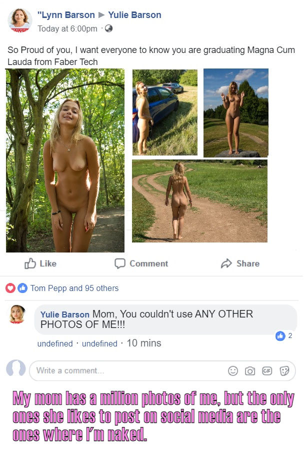The height and width of the screenshot is (450, 308).
Task: Click the speech bubble Comment icon
Action: [120, 263]
